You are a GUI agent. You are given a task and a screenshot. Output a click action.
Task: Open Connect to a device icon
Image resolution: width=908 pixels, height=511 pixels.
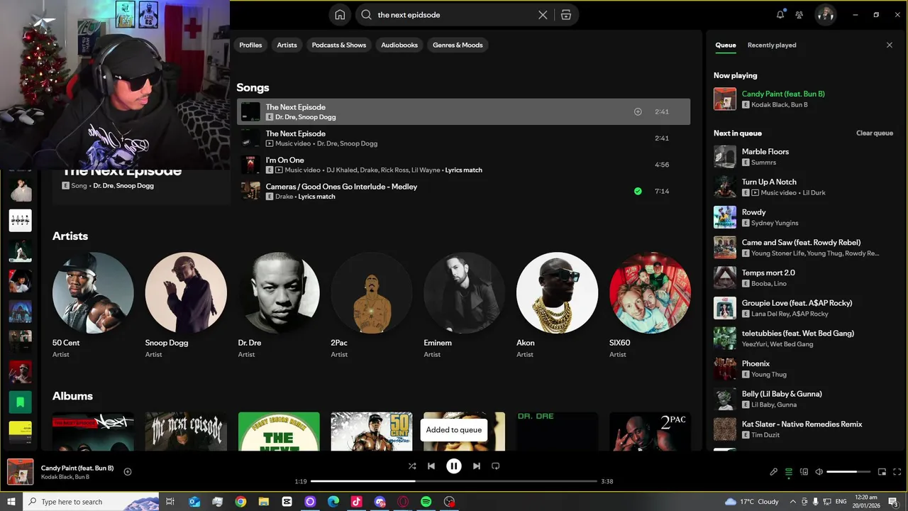(x=804, y=472)
